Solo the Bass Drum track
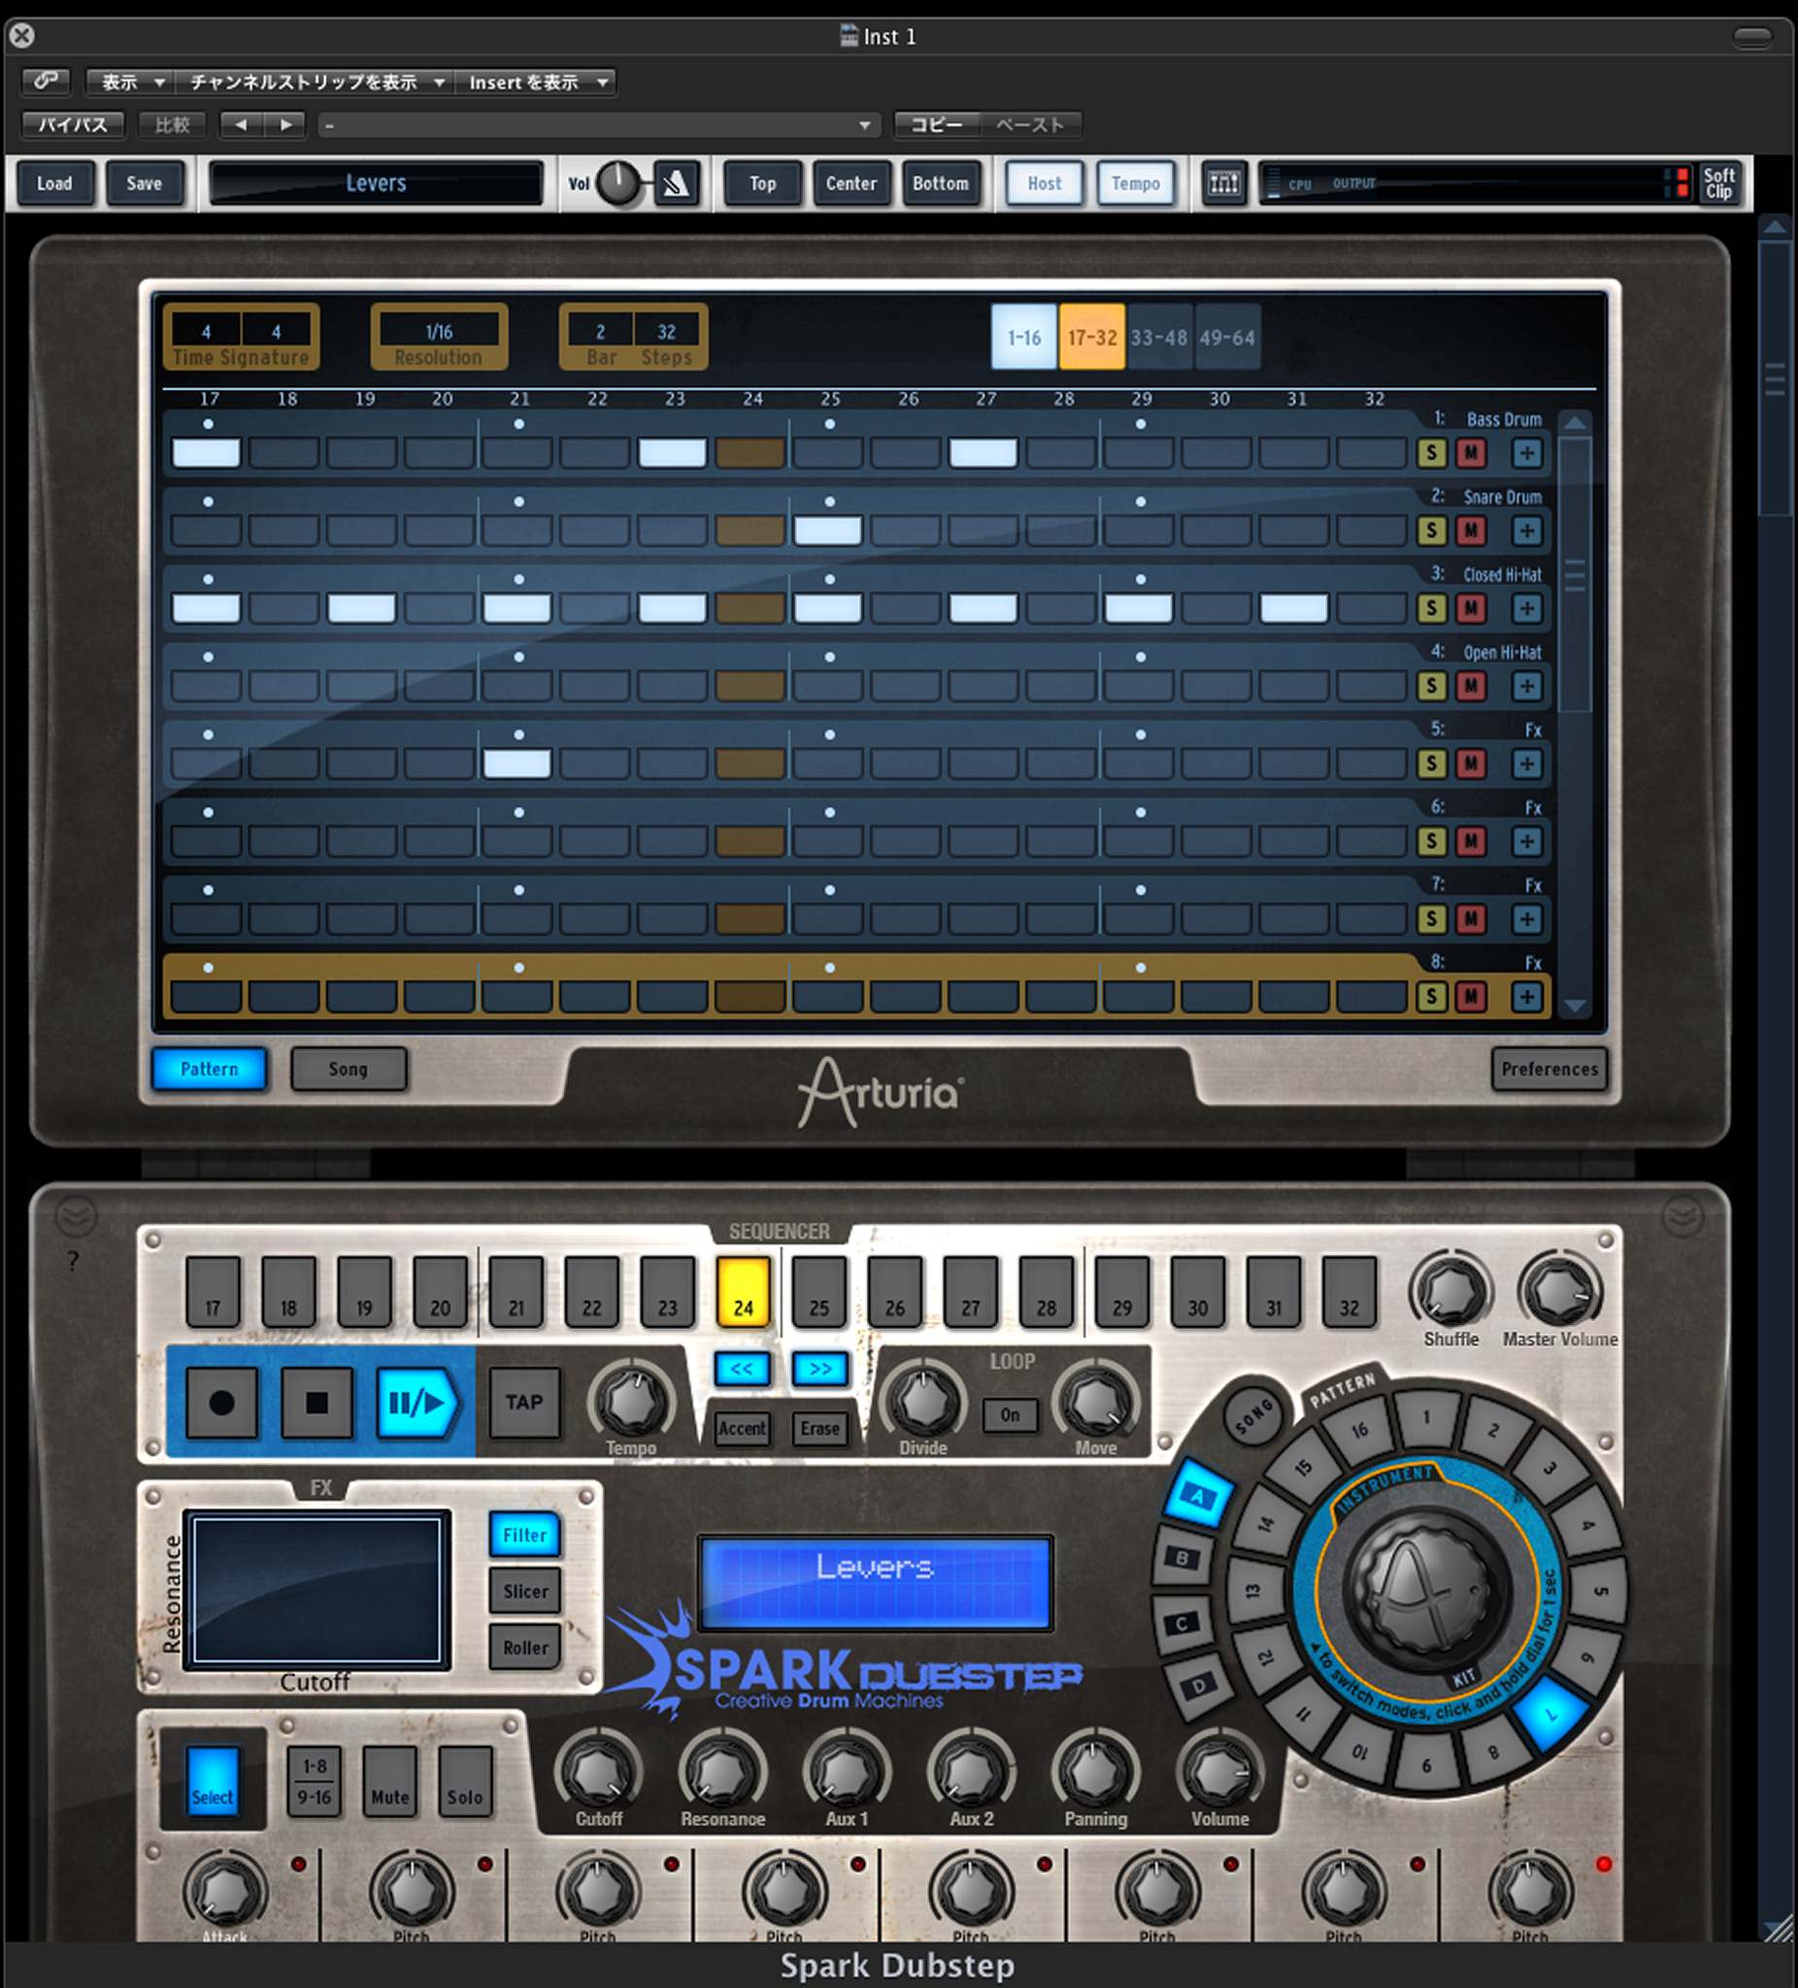This screenshot has width=1798, height=1988. [x=1431, y=453]
